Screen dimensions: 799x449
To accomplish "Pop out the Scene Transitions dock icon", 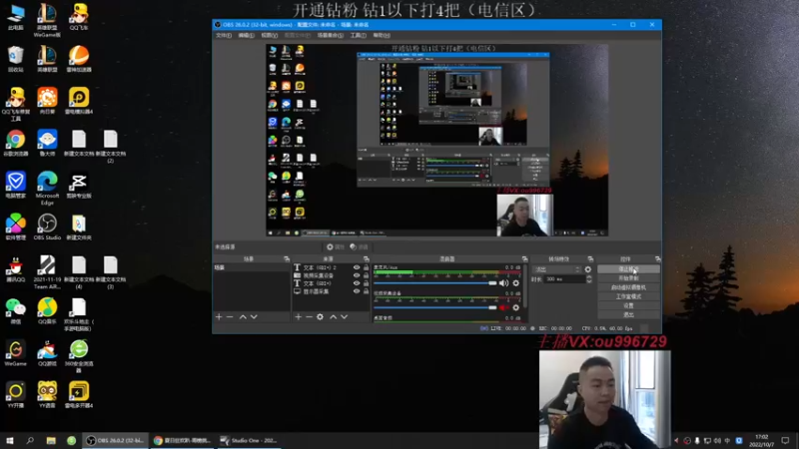I will click(x=590, y=259).
